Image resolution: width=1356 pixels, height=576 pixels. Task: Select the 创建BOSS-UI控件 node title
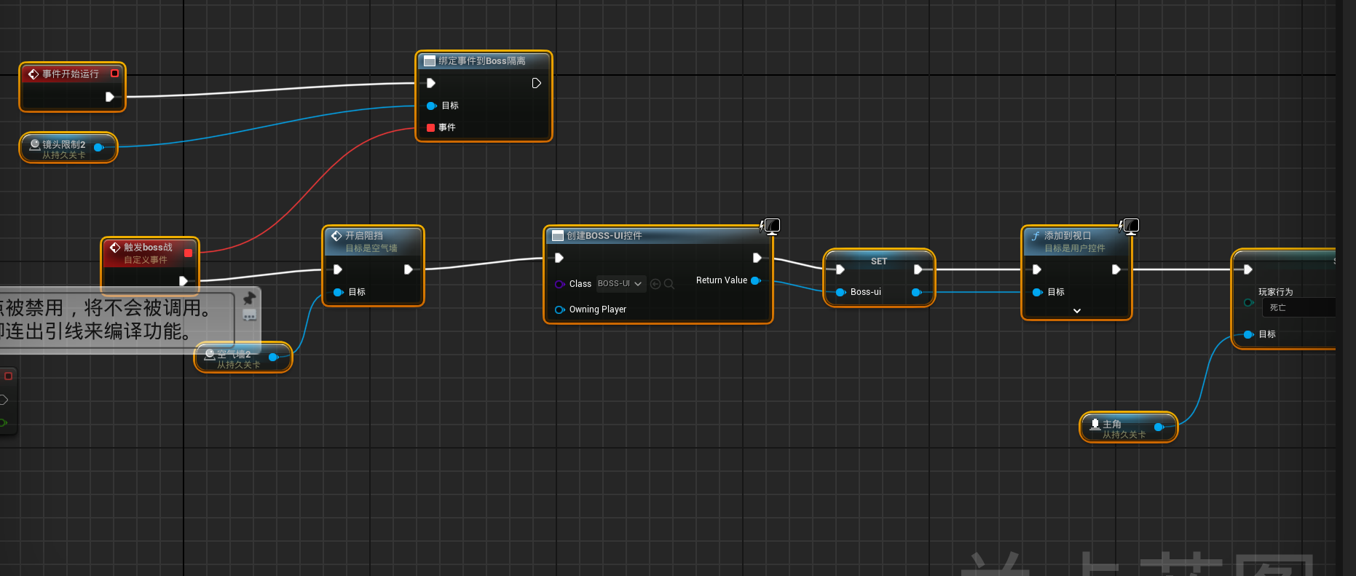click(x=604, y=236)
